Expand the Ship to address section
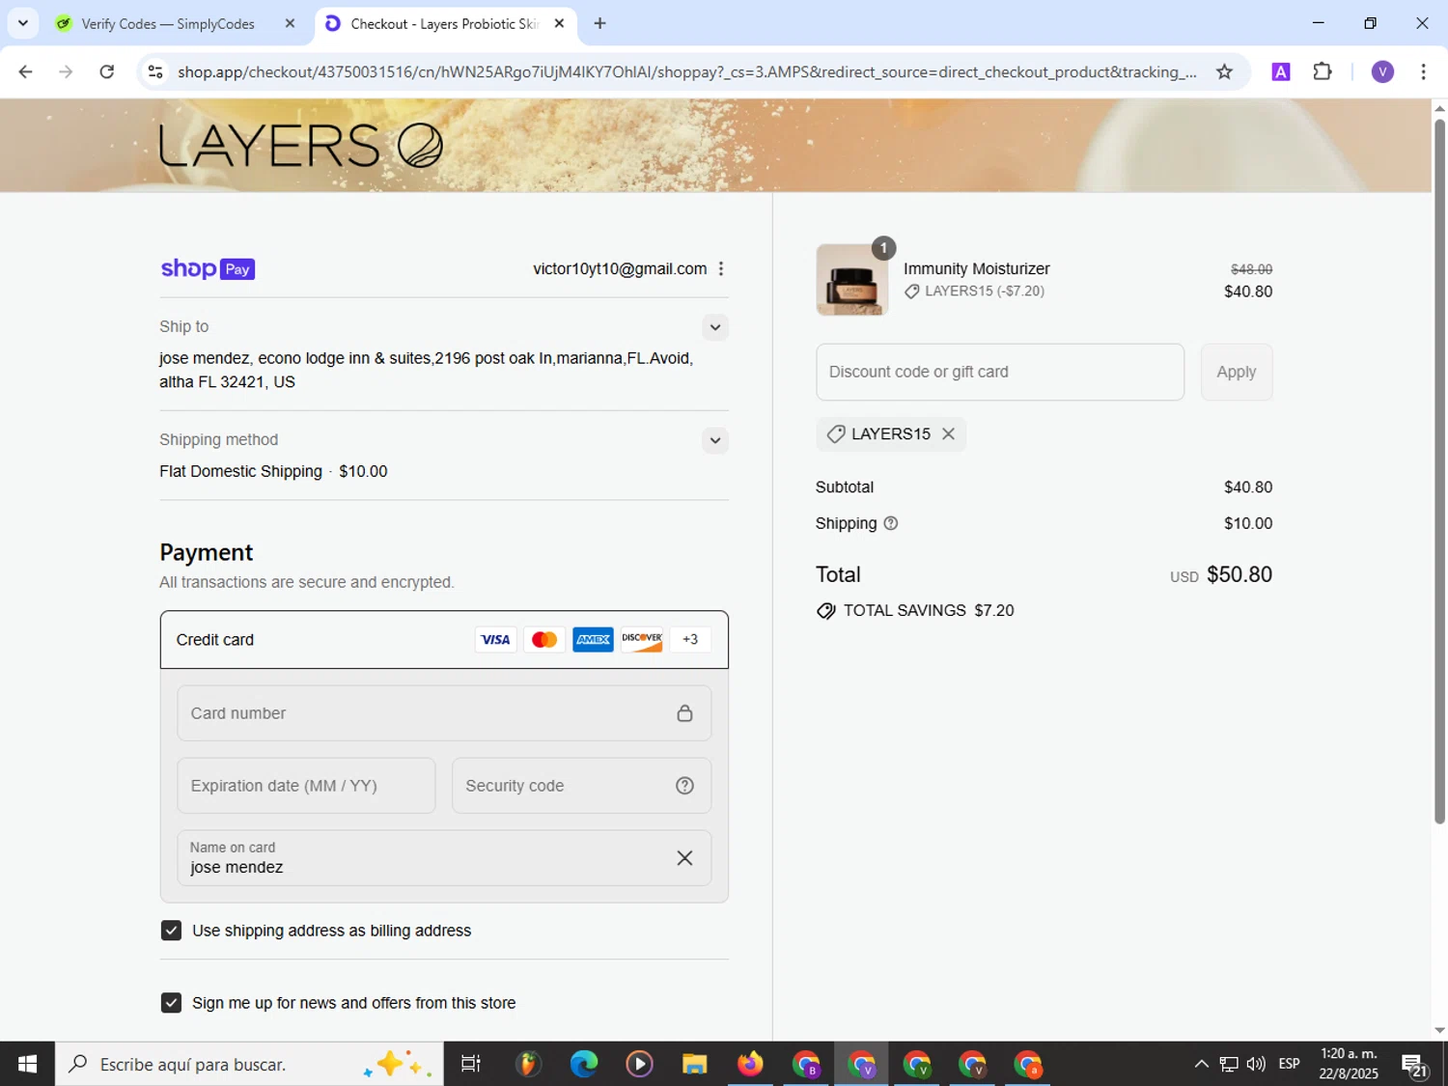The image size is (1448, 1086). [714, 327]
